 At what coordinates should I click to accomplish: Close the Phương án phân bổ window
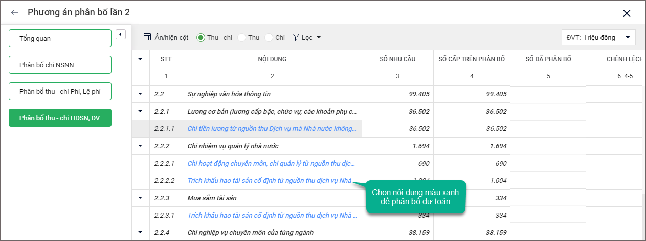click(x=627, y=13)
